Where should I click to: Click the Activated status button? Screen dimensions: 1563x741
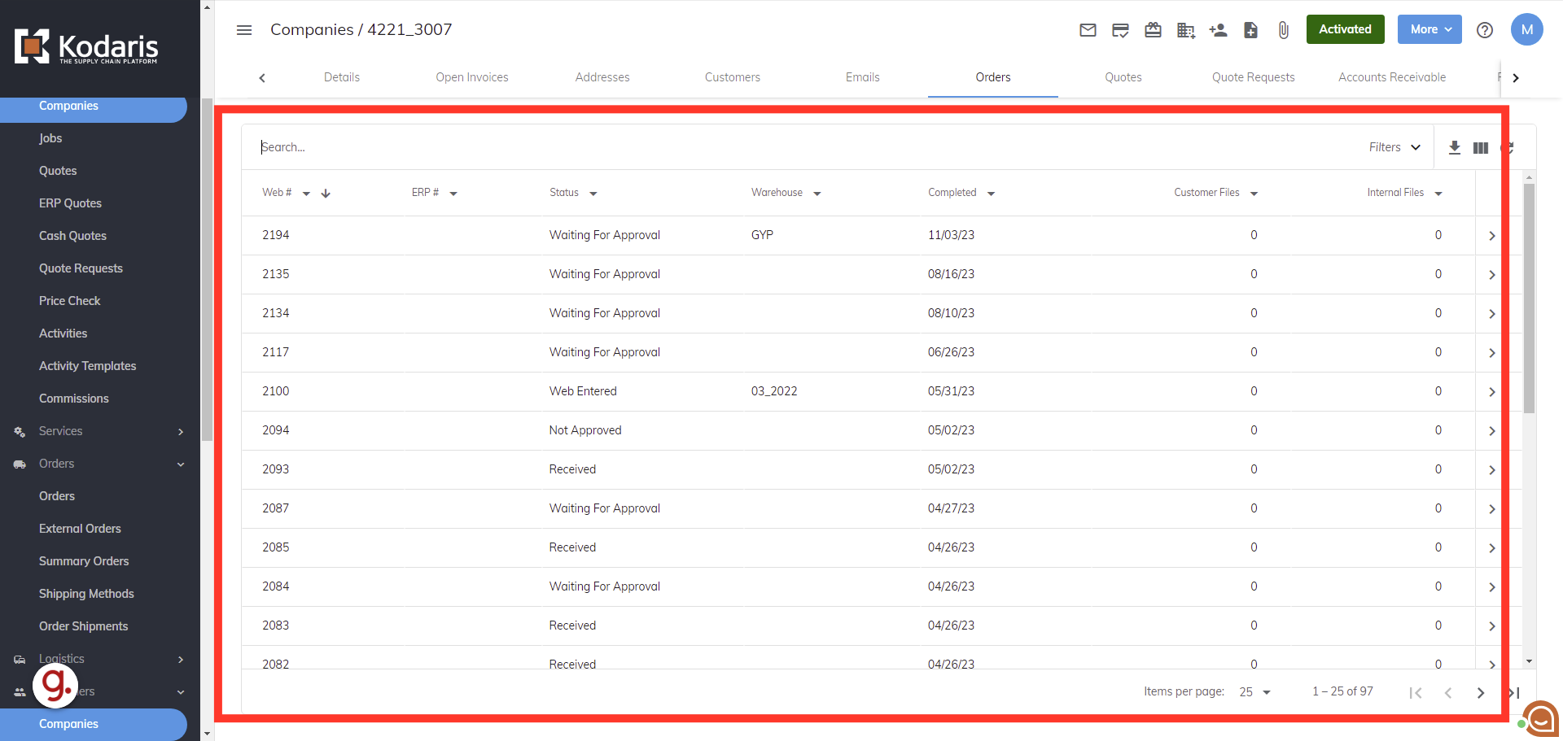1345,29
